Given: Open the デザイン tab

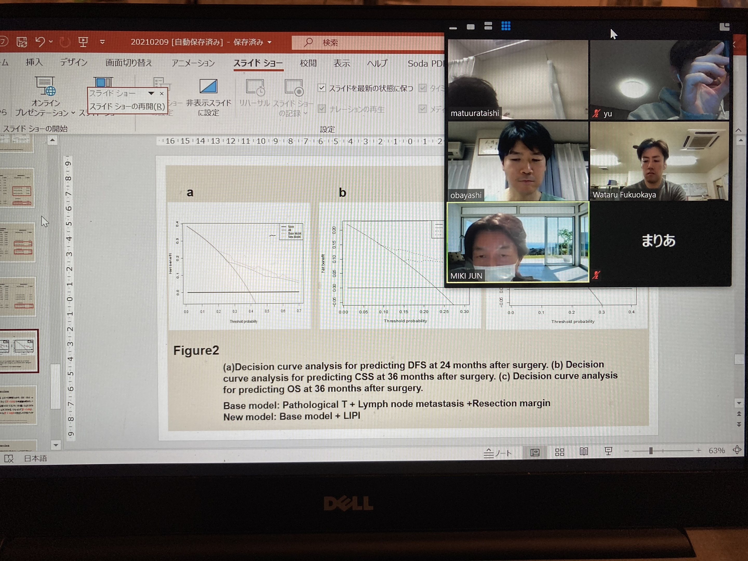Looking at the screenshot, I should pos(74,62).
